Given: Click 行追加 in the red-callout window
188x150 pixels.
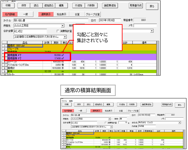Looking at the screenshot, I should coord(79,6).
